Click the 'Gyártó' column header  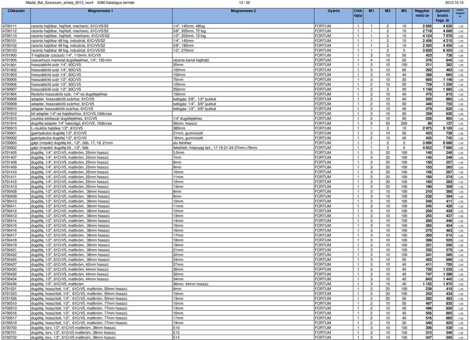point(333,16)
